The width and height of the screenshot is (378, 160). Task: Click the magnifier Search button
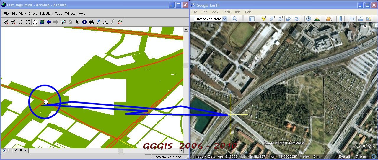(x=235, y=19)
